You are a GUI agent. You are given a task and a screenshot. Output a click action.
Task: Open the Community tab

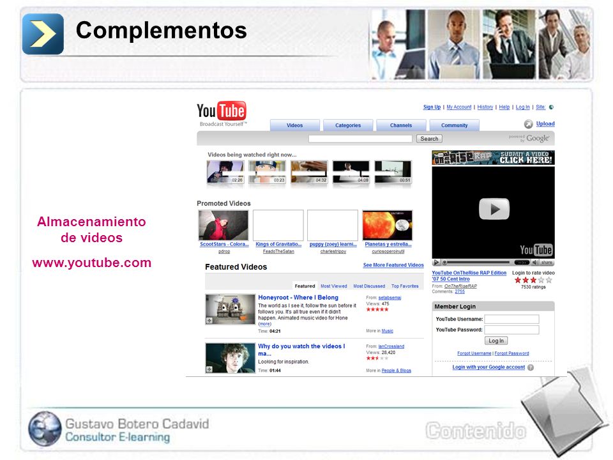[x=454, y=125]
